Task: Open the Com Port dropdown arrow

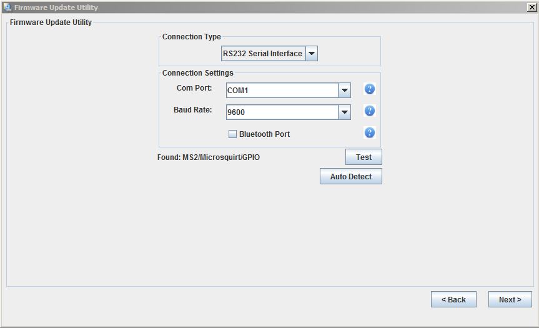Action: 344,91
